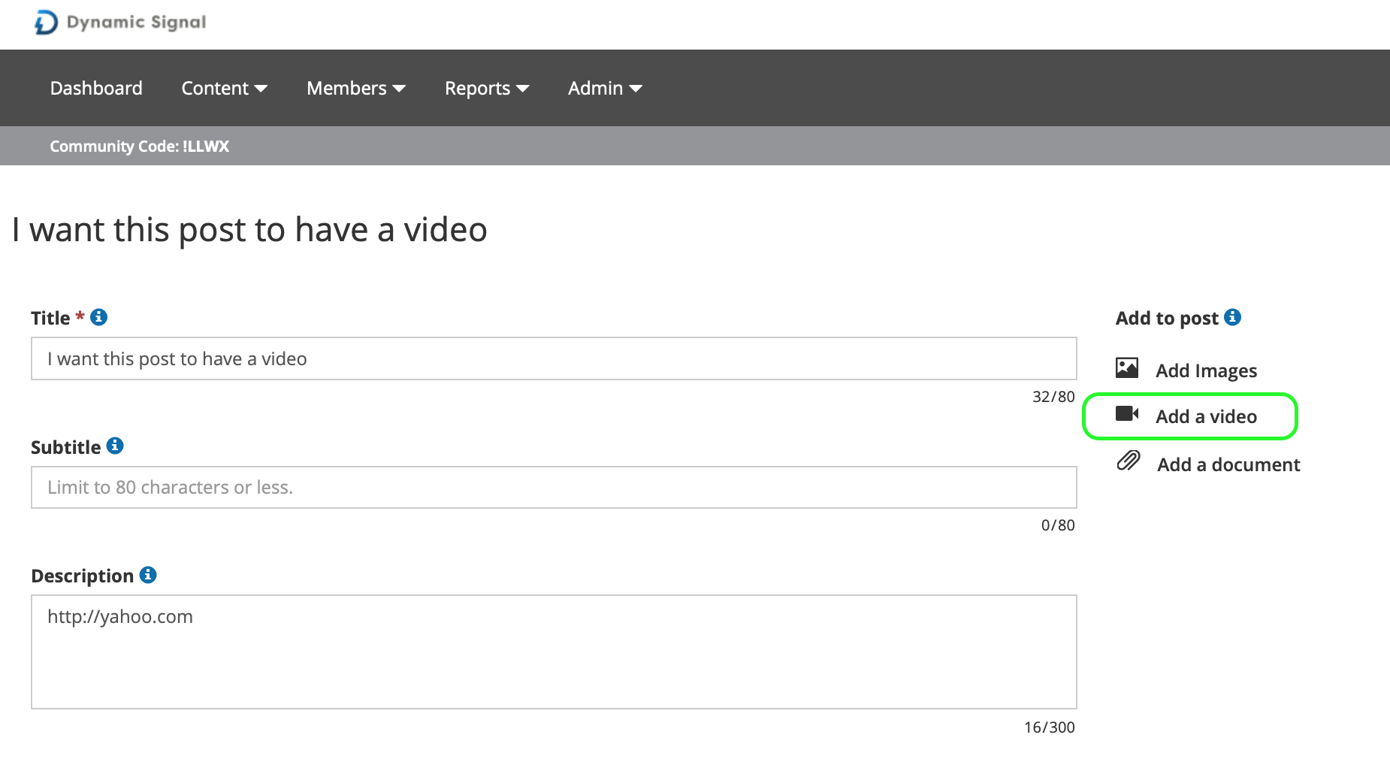This screenshot has height=762, width=1390.
Task: Open the Dashboard page
Action: (x=96, y=88)
